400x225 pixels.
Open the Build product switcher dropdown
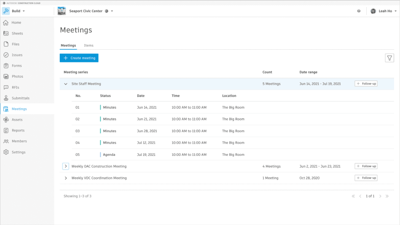pos(24,11)
